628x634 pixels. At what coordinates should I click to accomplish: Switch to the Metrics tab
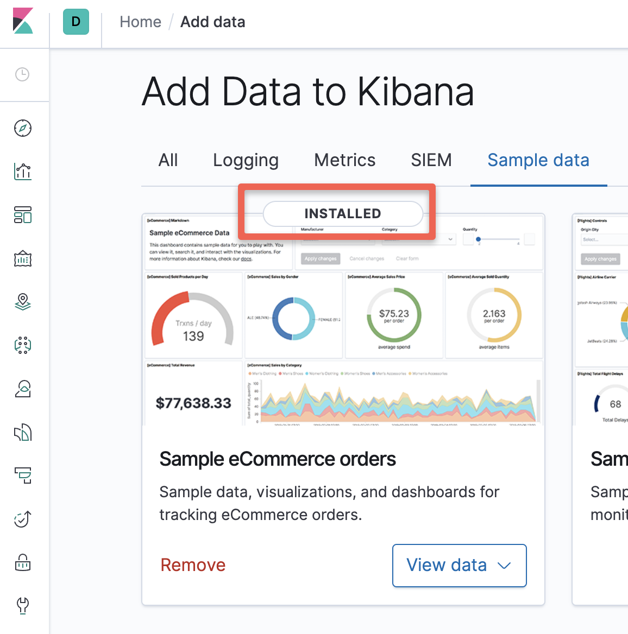345,160
